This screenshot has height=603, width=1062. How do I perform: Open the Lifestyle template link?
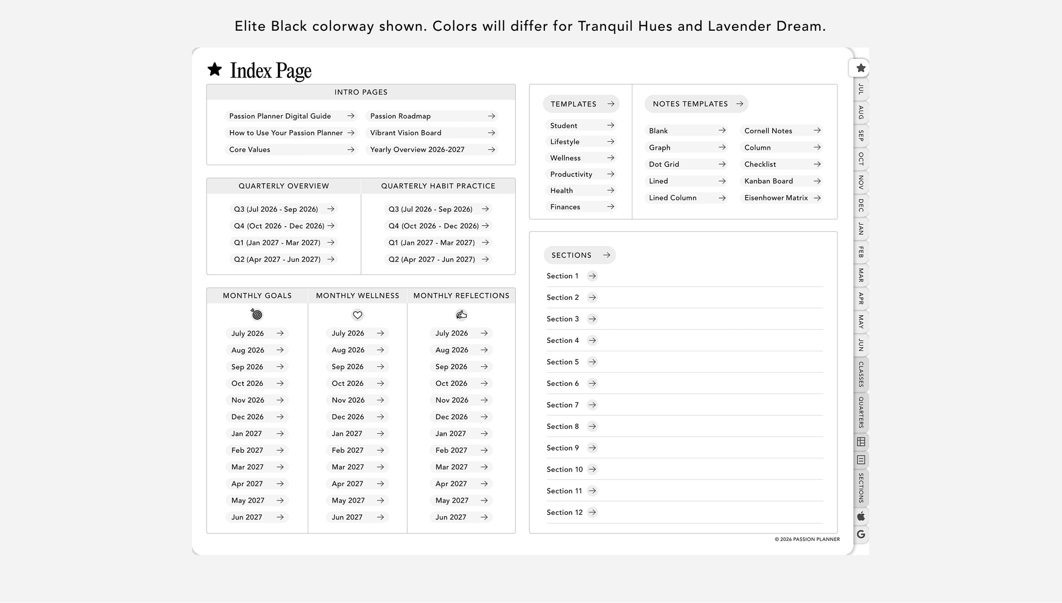click(581, 142)
